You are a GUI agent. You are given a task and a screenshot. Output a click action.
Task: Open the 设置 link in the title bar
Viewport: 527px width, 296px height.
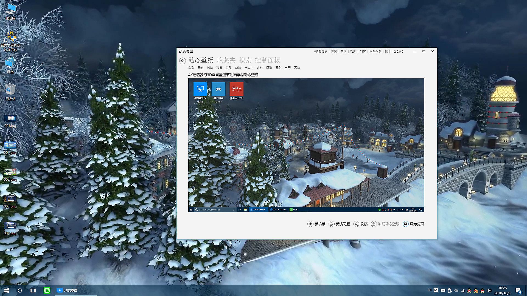click(334, 52)
